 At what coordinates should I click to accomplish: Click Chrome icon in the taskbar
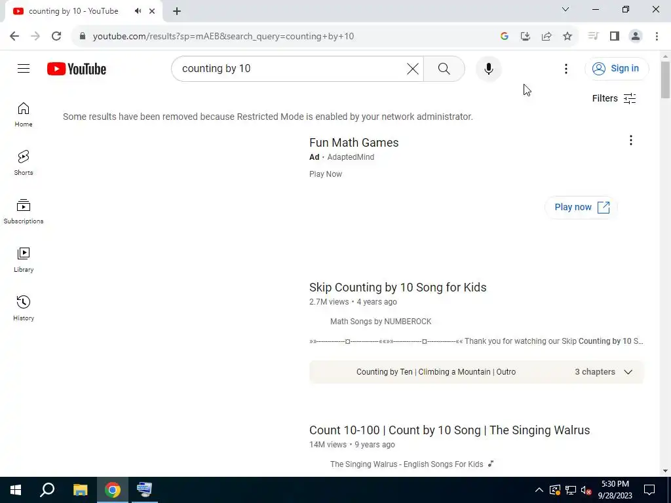pyautogui.click(x=112, y=490)
